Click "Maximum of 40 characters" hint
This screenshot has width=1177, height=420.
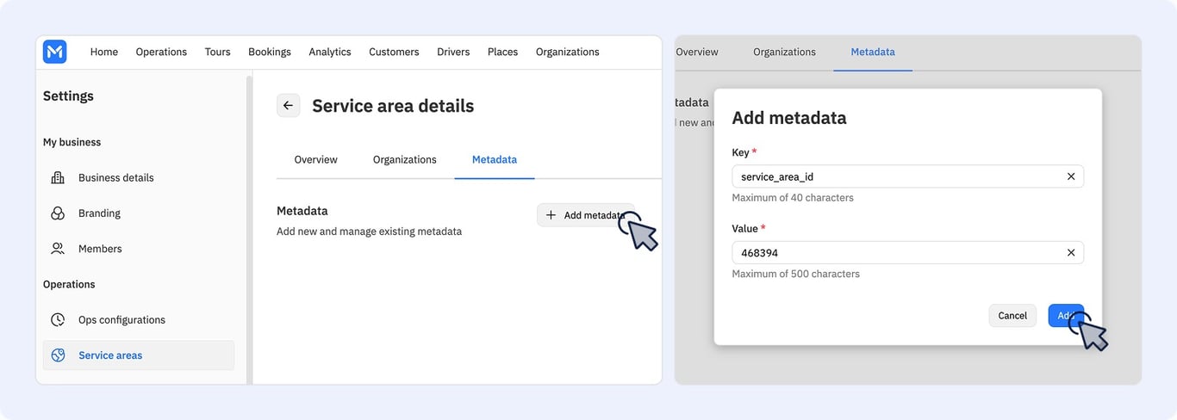click(793, 198)
